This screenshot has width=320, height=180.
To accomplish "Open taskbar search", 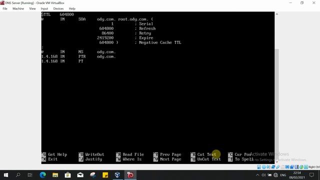I will pos(18,175).
